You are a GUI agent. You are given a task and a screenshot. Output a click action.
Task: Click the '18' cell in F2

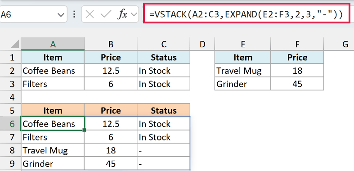coord(297,71)
